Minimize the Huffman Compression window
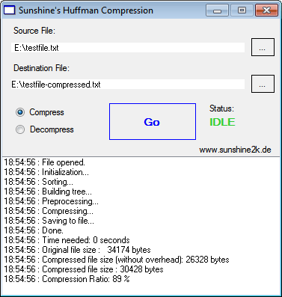Image resolution: width=282 pixels, height=297 pixels. coord(218,10)
